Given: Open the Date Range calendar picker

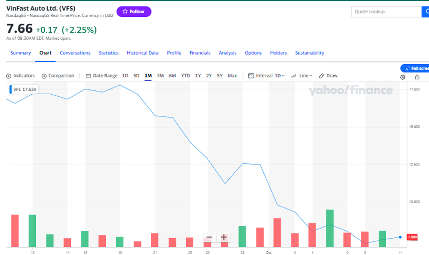Looking at the screenshot, I should pyautogui.click(x=102, y=76).
